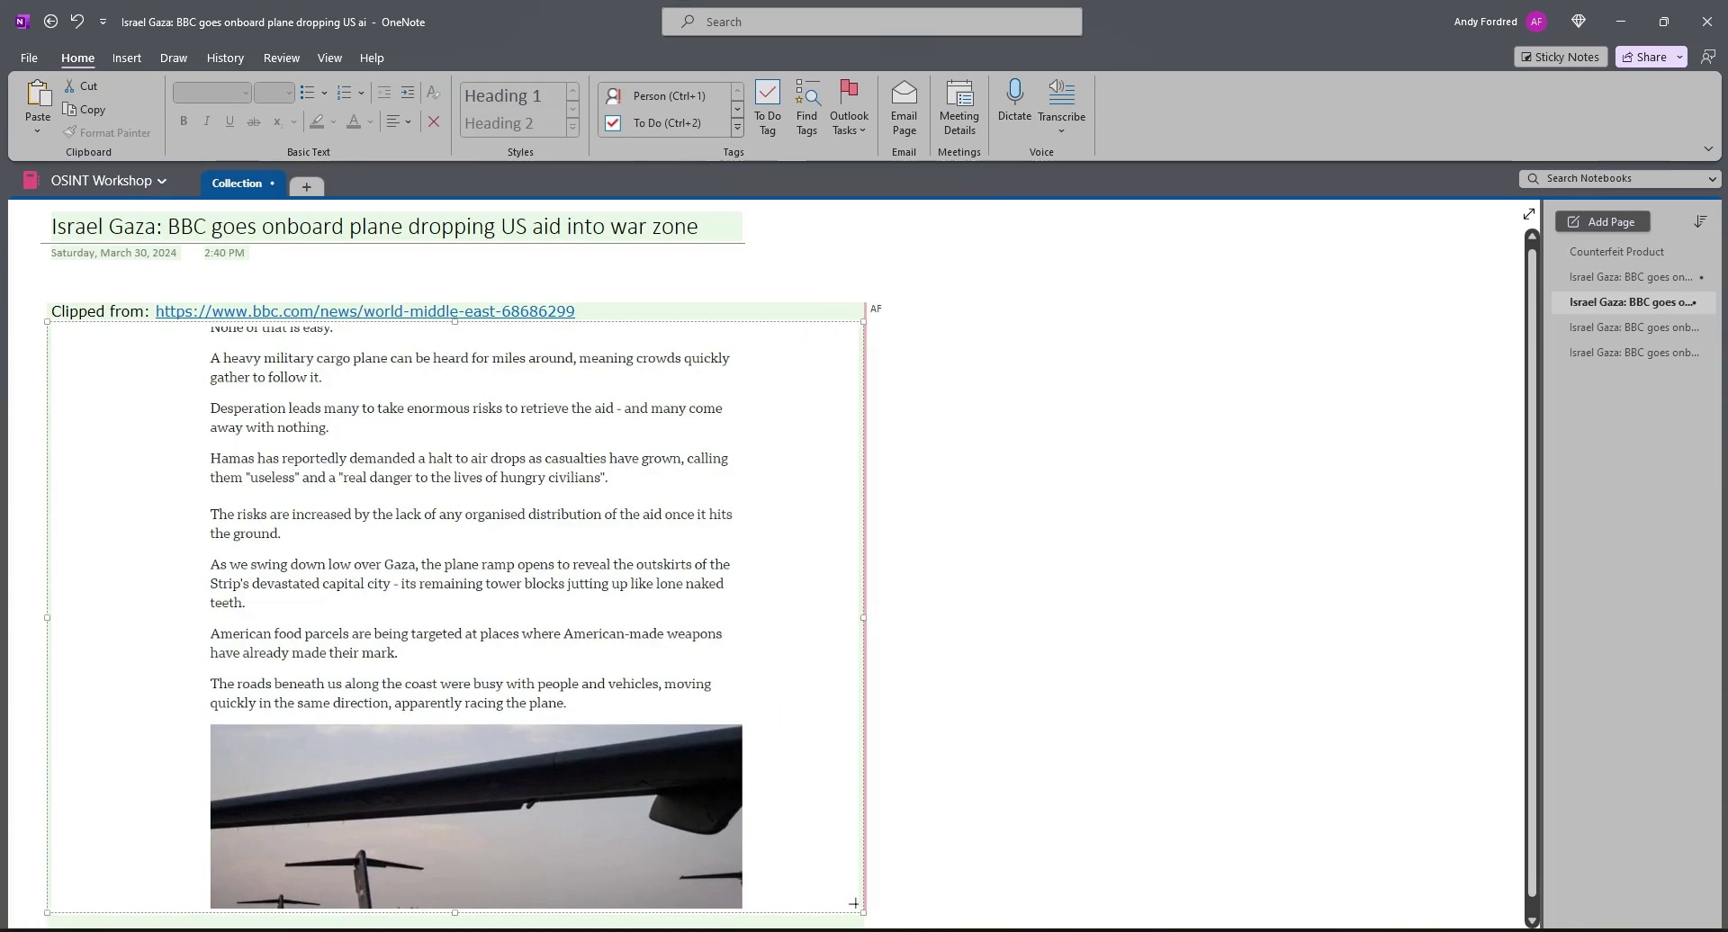Viewport: 1728px width, 932px height.
Task: Select the Collection section tab
Action: pos(241,184)
